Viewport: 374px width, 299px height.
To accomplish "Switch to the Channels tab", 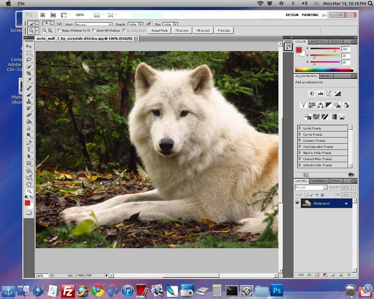I will click(x=318, y=181).
